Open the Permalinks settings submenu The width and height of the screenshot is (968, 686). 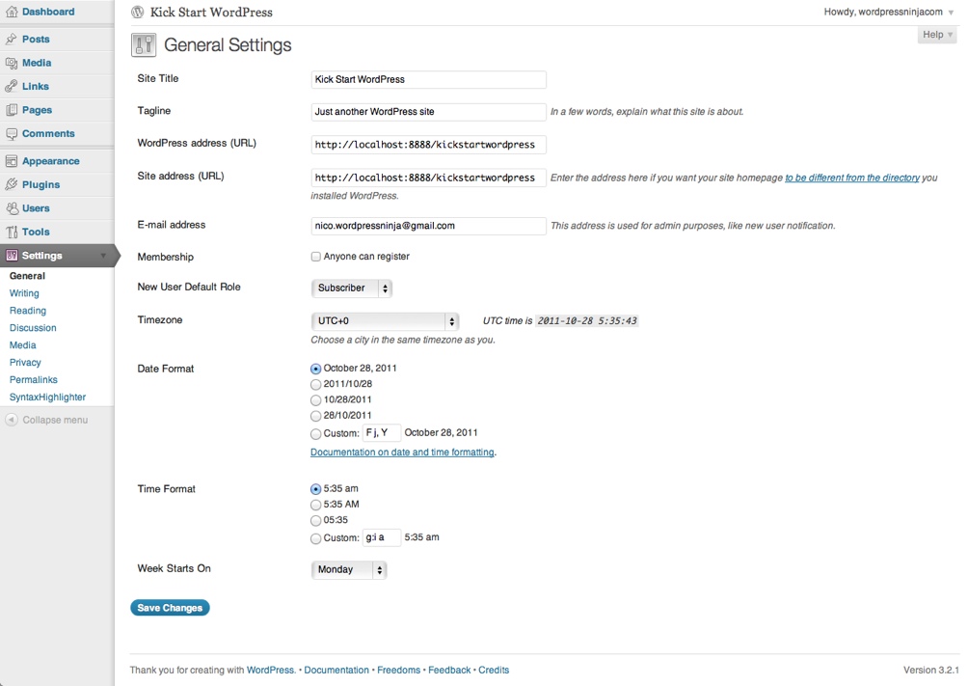pos(34,380)
